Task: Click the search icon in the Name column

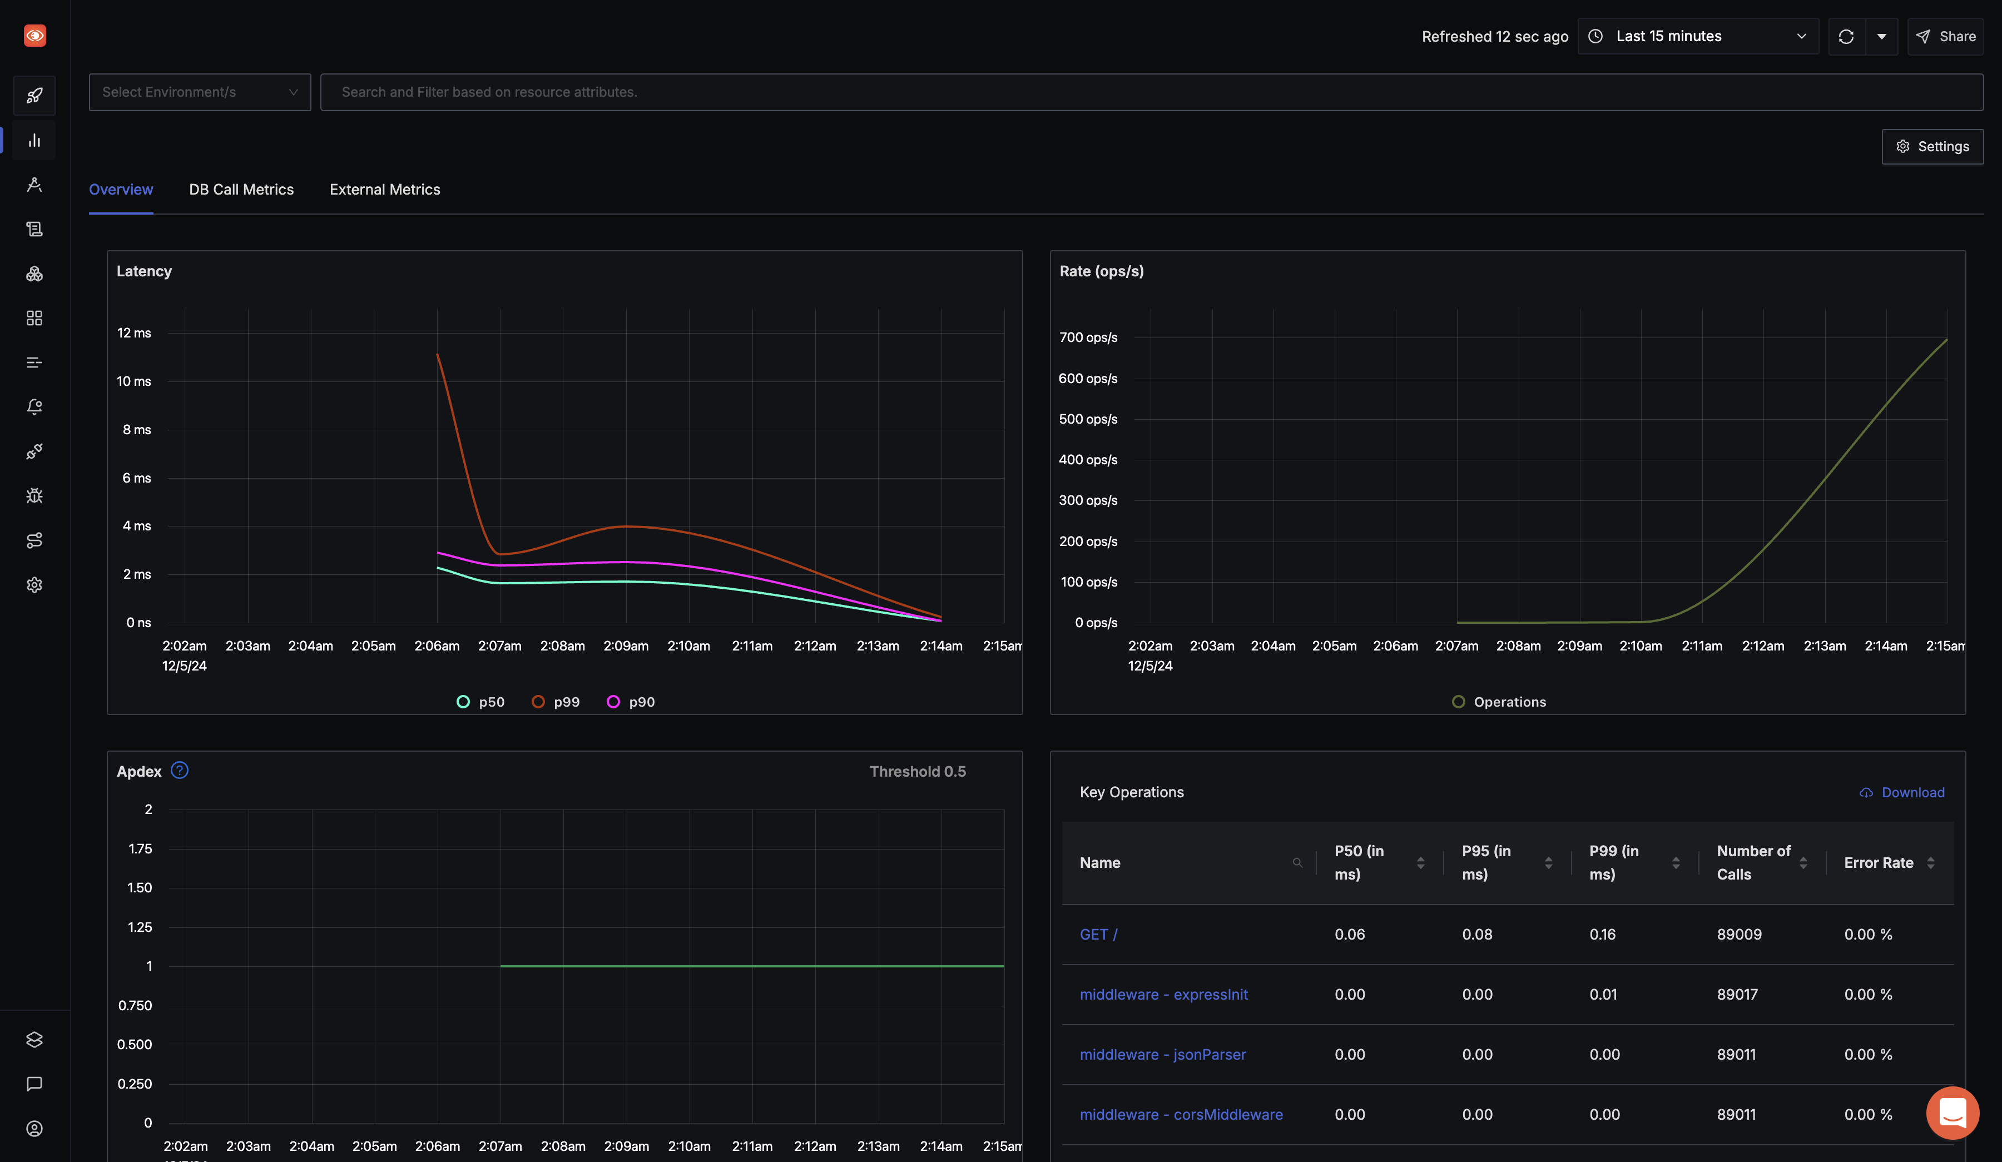Action: [1297, 862]
